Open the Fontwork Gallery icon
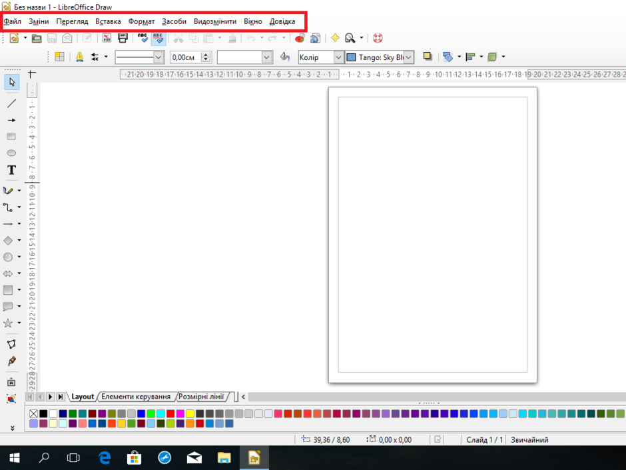 click(11, 382)
